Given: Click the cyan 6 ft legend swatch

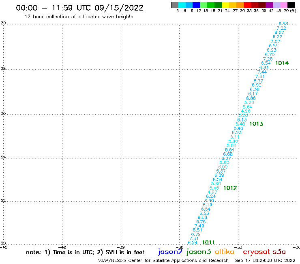Looking at the screenshot, I should tap(182, 5).
